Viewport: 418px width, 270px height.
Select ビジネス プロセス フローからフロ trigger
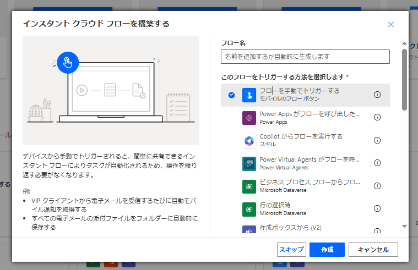click(305, 186)
